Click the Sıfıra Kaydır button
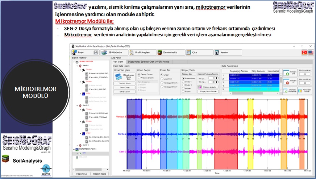316x179 pixels. click(125, 92)
